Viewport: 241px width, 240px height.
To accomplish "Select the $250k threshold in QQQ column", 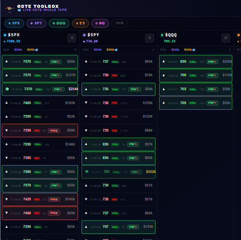I will 175,50.
